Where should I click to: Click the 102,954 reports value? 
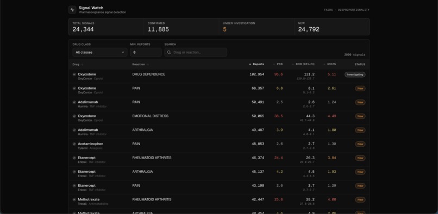click(x=256, y=74)
